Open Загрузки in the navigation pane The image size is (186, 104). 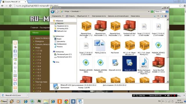(x=60, y=23)
